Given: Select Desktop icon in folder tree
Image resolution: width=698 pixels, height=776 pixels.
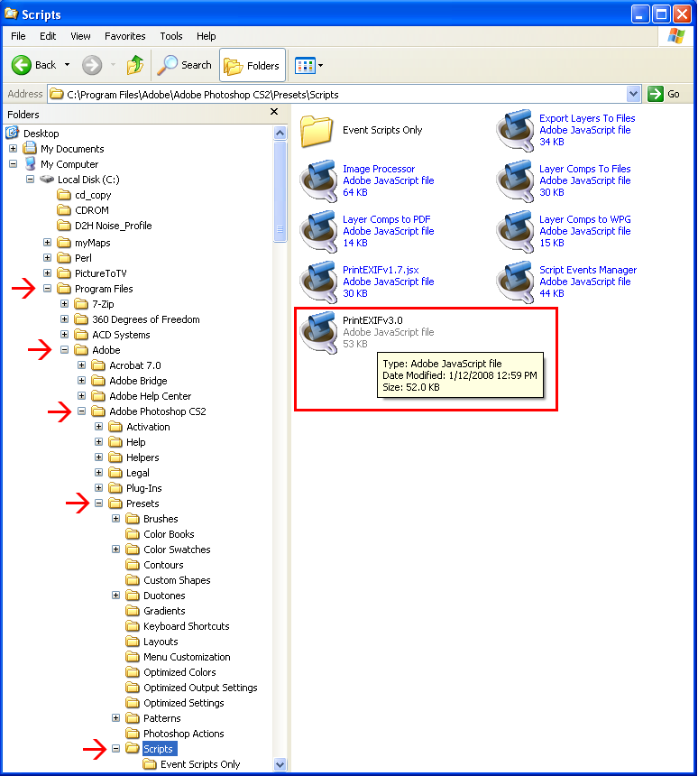Looking at the screenshot, I should [13, 133].
